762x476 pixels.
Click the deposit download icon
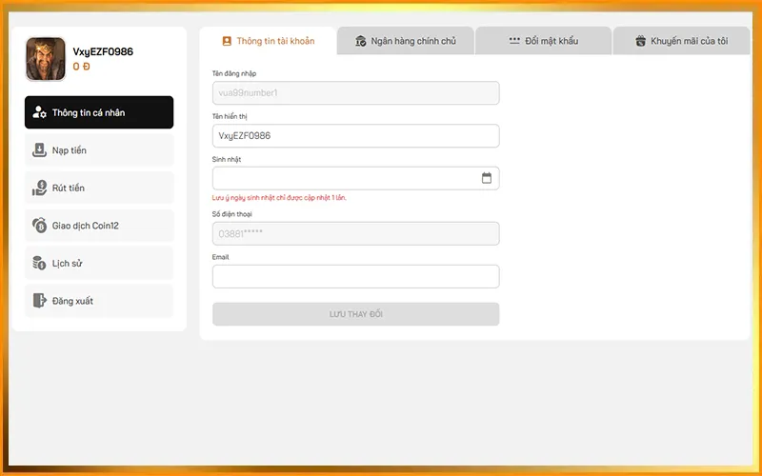(39, 150)
